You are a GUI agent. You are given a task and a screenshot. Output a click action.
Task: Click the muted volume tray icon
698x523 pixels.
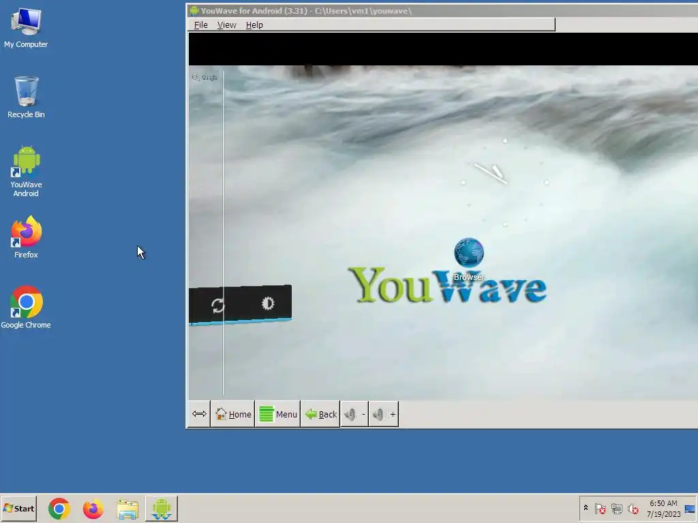[633, 508]
